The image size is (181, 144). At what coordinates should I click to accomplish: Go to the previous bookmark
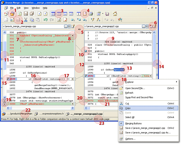[x=79, y=20]
